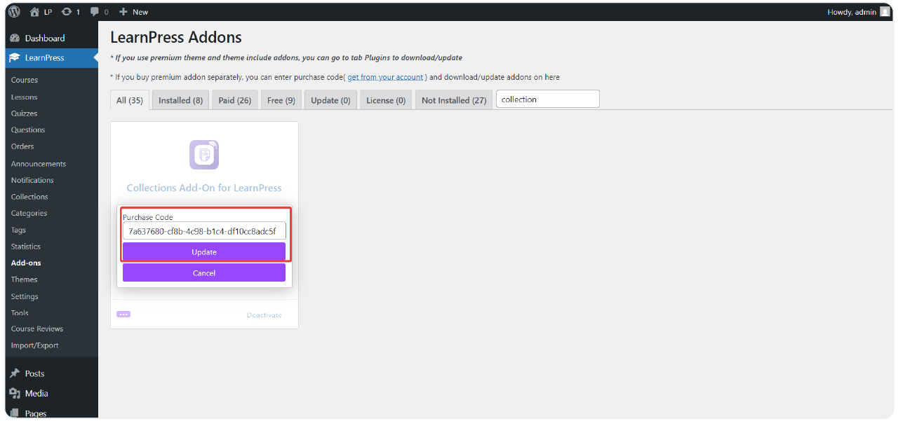The image size is (898, 421).
Task: Open Questions submenu
Action: [28, 130]
